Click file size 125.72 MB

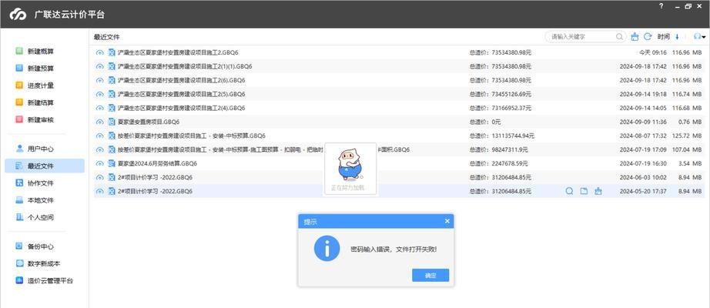688,136
